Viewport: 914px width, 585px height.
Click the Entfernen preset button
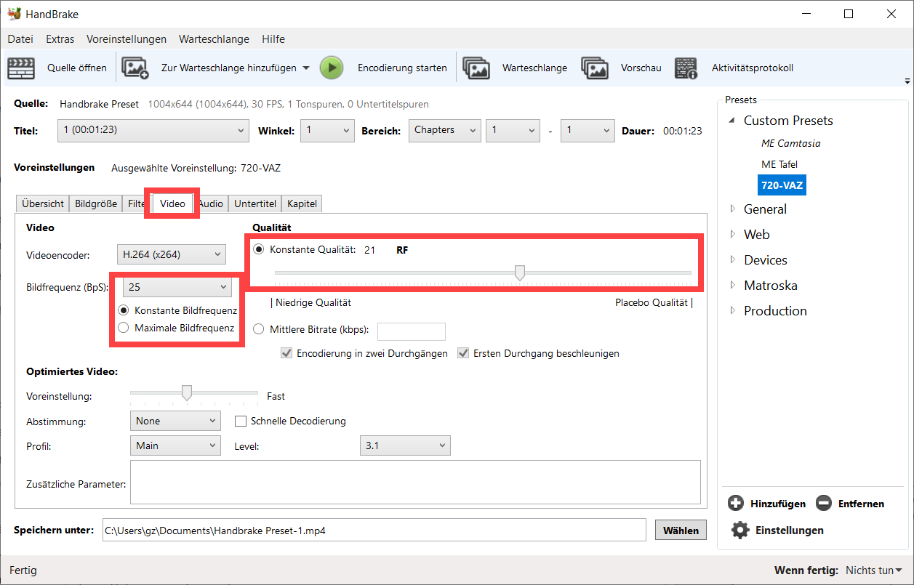850,503
